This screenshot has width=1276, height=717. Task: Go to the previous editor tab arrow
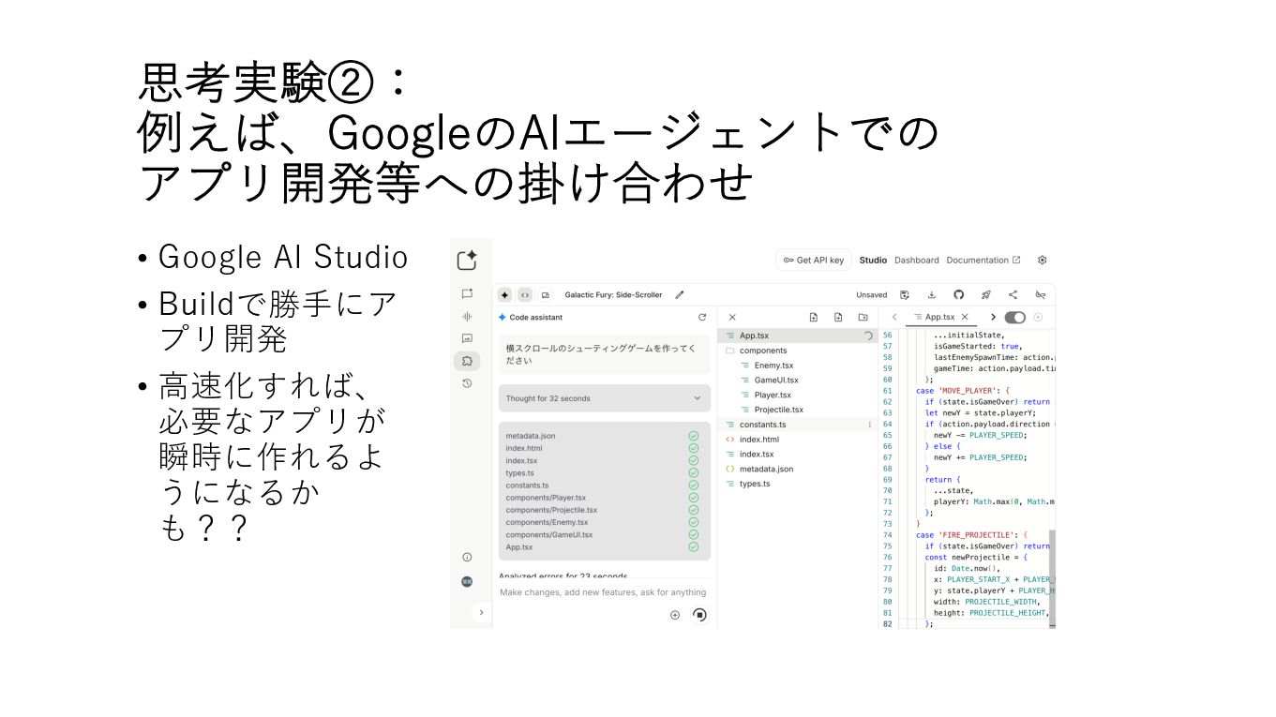tap(894, 317)
